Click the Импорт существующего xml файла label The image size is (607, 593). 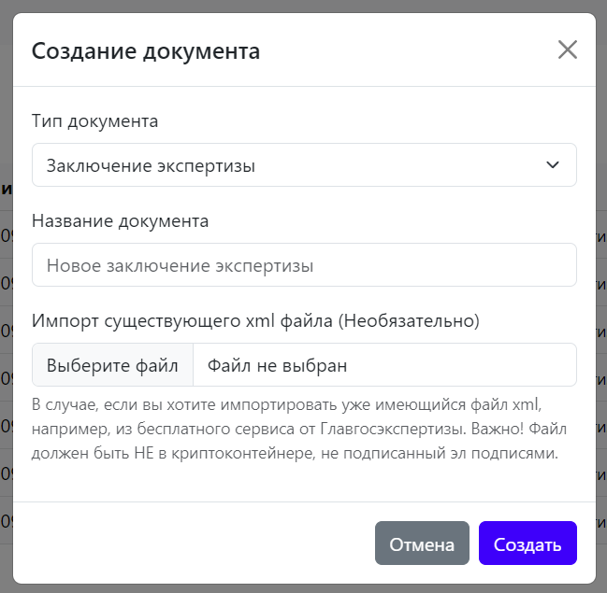[x=183, y=321]
